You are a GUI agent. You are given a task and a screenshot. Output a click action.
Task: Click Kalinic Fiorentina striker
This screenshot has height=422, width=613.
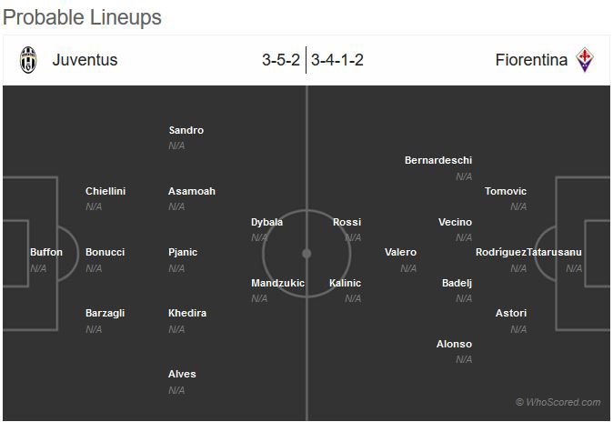(345, 283)
